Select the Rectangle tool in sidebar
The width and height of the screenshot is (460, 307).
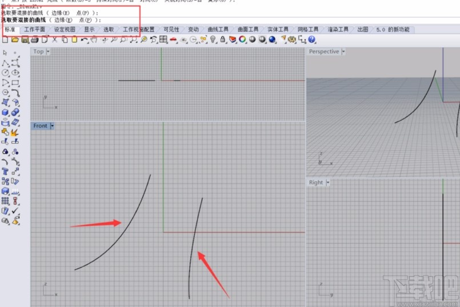coord(15,83)
